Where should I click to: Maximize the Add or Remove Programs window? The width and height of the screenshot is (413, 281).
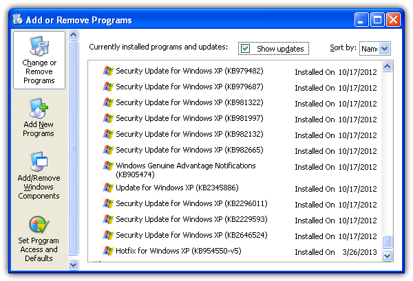(377, 20)
